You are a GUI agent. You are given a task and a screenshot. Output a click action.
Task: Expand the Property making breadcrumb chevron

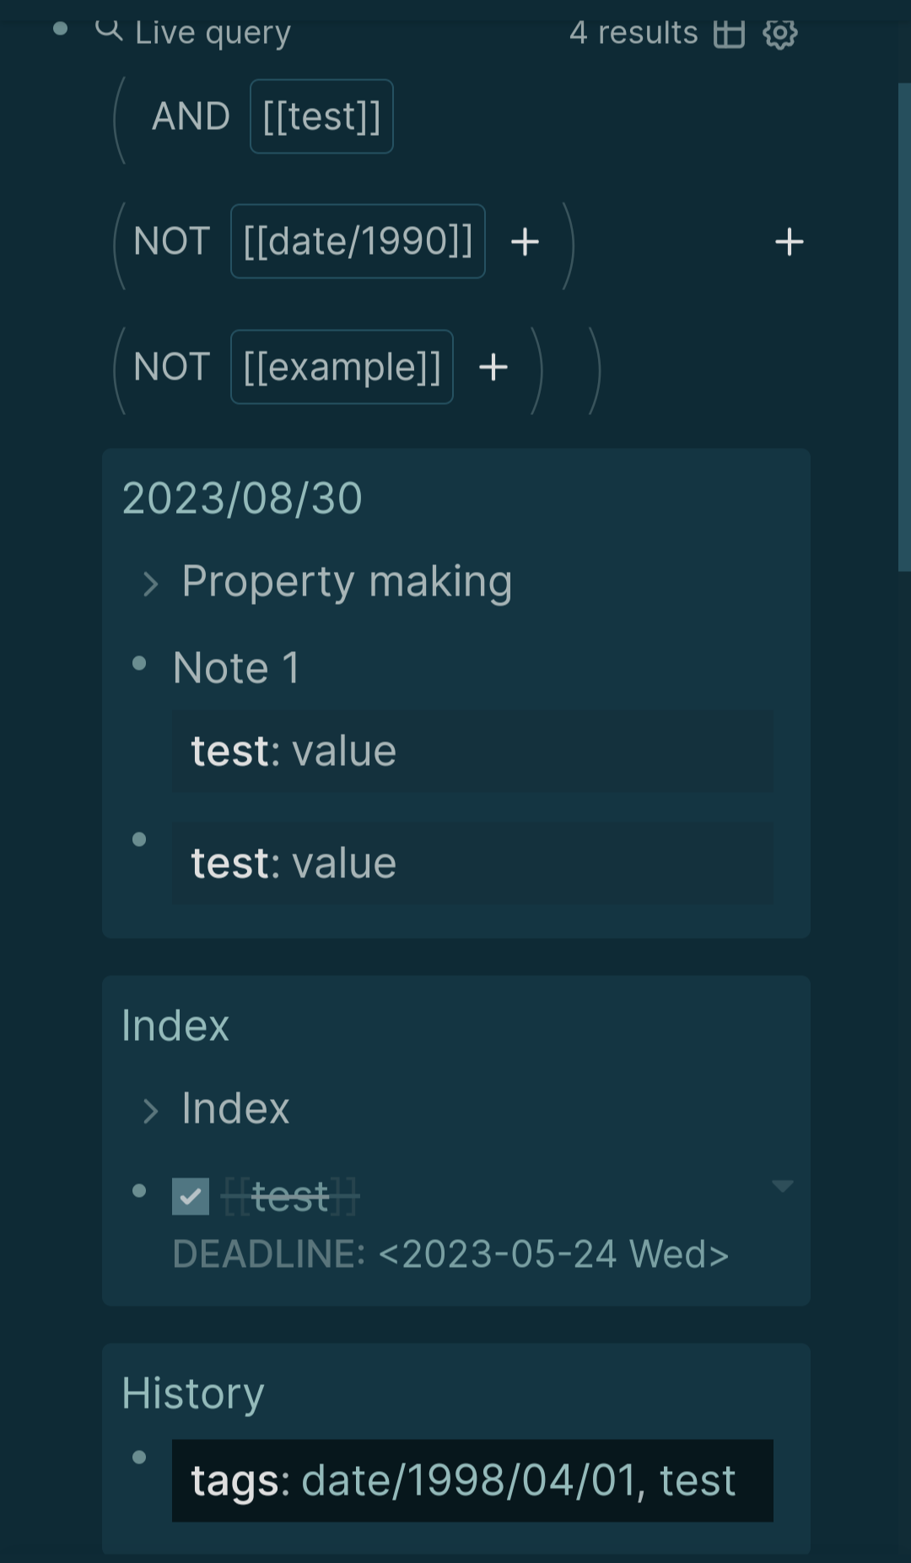151,584
